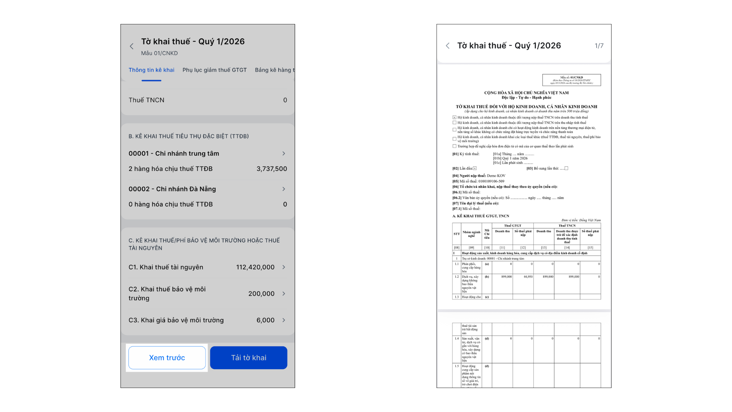Go back from the left tax declaration screen
This screenshot has width=732, height=412.
click(x=132, y=47)
